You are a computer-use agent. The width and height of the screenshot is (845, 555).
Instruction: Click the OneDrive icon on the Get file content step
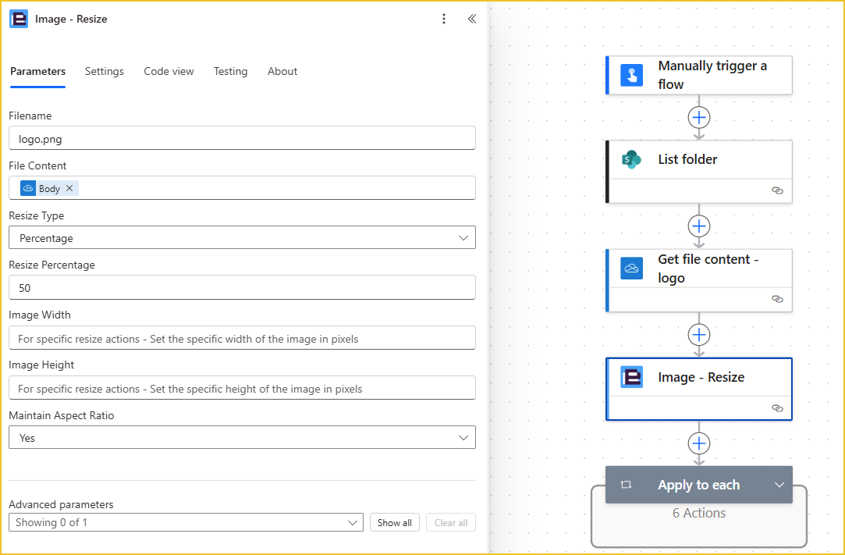(x=631, y=269)
